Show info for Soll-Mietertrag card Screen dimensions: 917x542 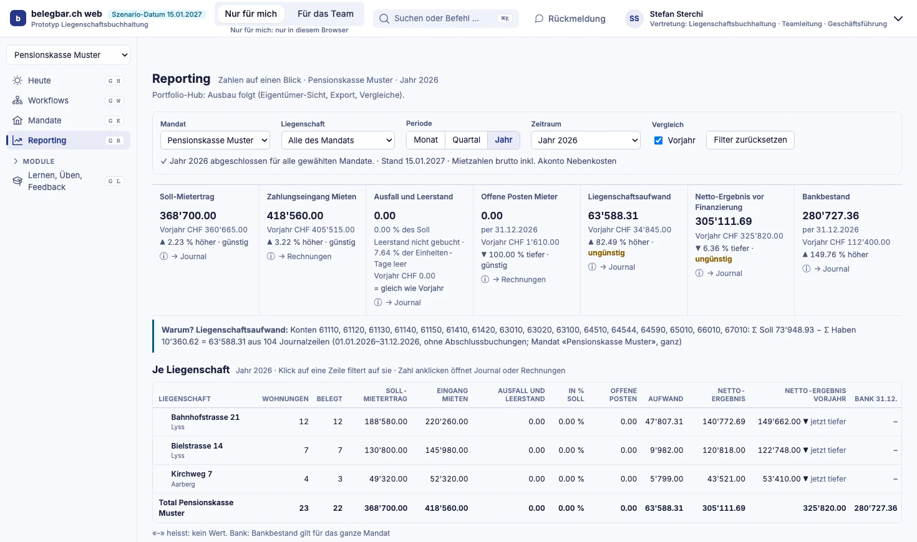(164, 257)
